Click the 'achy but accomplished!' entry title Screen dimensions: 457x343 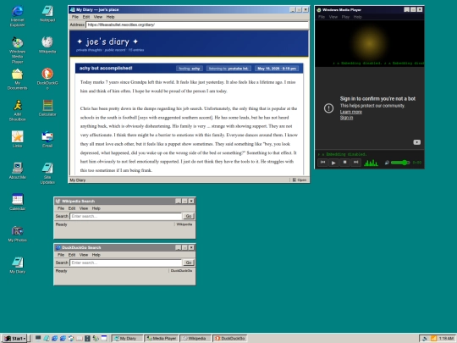pos(106,69)
